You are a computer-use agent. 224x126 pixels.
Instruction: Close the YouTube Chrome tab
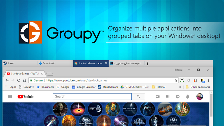[42, 74]
